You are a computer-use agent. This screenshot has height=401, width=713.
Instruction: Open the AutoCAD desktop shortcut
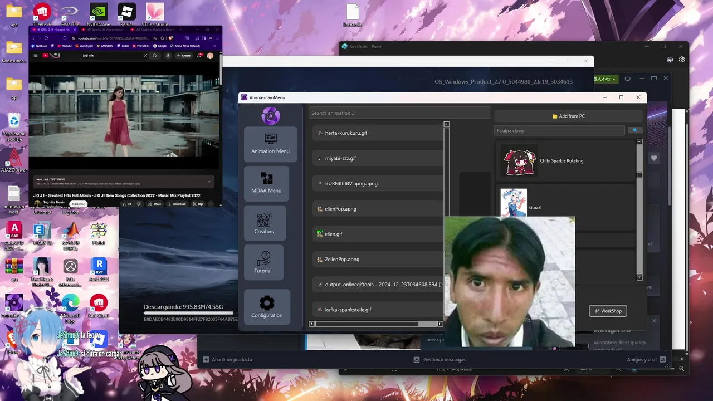pyautogui.click(x=14, y=237)
